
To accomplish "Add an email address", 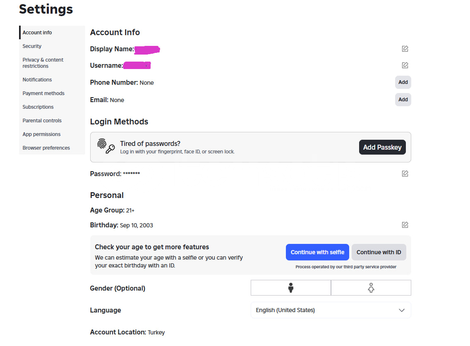I will coord(403,100).
